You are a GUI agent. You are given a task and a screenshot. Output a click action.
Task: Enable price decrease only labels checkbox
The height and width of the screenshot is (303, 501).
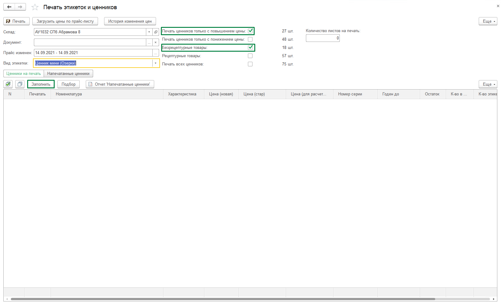(250, 39)
